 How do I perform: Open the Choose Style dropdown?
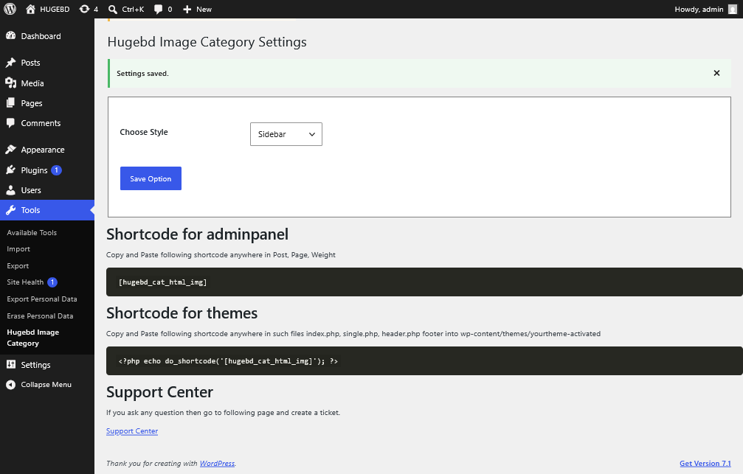[x=286, y=134]
